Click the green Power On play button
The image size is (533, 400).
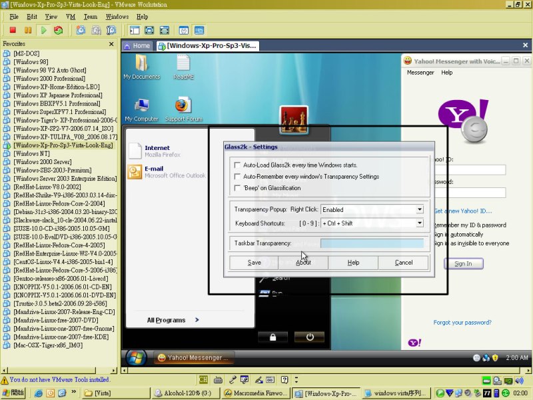point(43,30)
